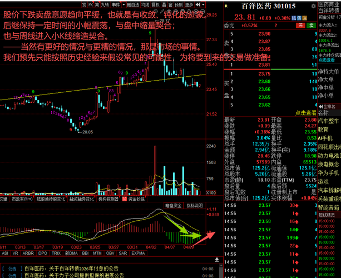
Task: Click the 预测 forecast toolbar button
Action: click(179, 4)
